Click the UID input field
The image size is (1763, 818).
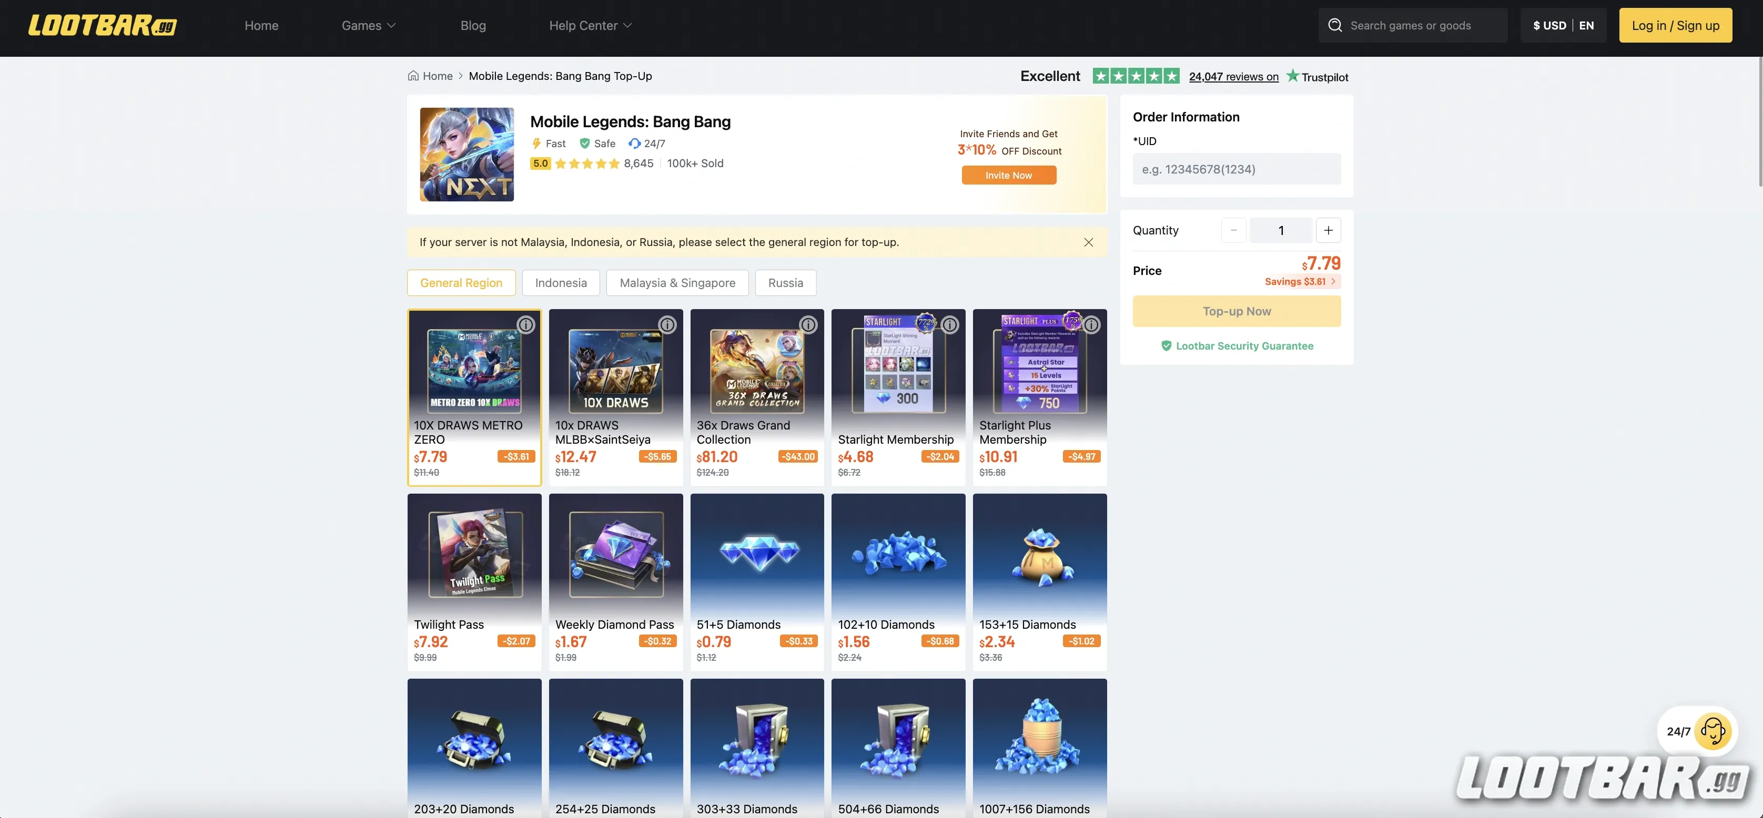(x=1236, y=168)
